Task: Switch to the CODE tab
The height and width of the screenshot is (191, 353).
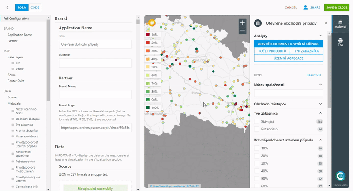Action: 35,7
